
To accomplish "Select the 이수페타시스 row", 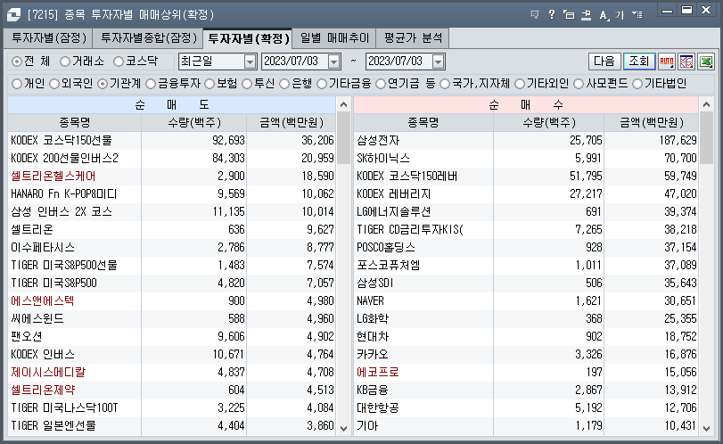I will (x=171, y=248).
